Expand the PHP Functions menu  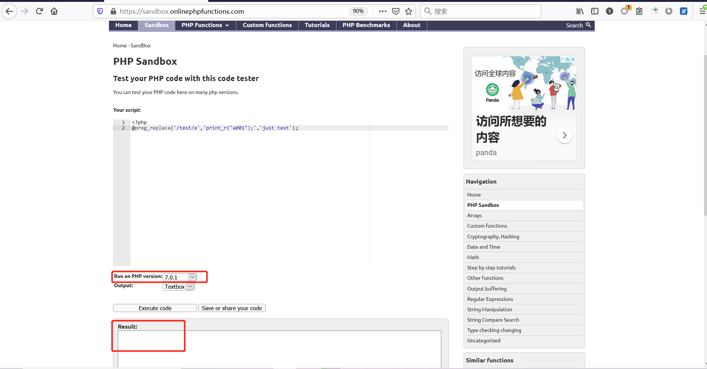point(205,25)
